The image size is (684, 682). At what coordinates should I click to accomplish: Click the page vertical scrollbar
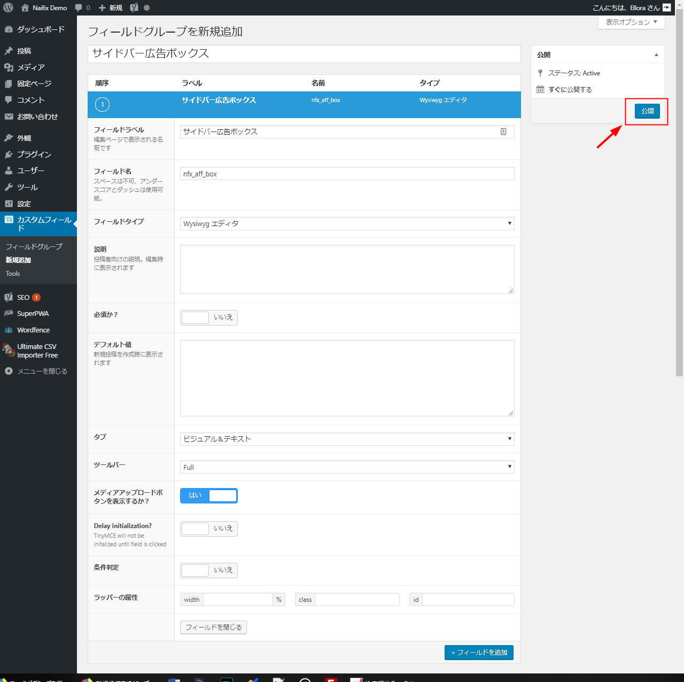coord(679,192)
